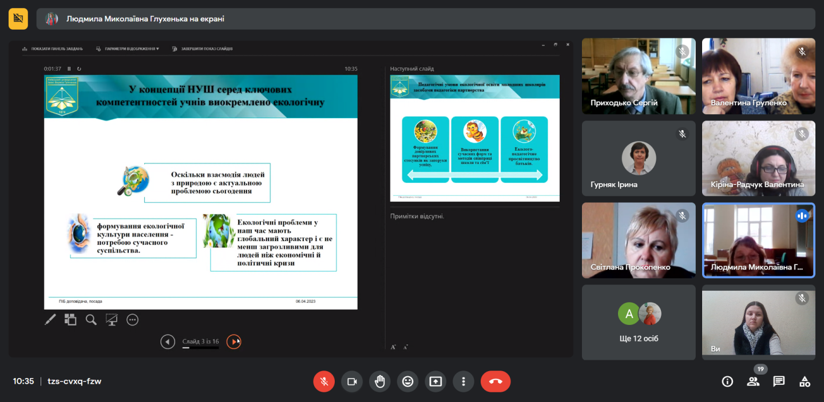
Task: Leave the call with the red hang-up button
Action: click(496, 381)
